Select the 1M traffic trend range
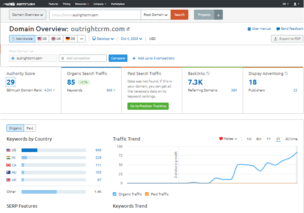This screenshot has width=304, height=213. pyautogui.click(x=249, y=139)
